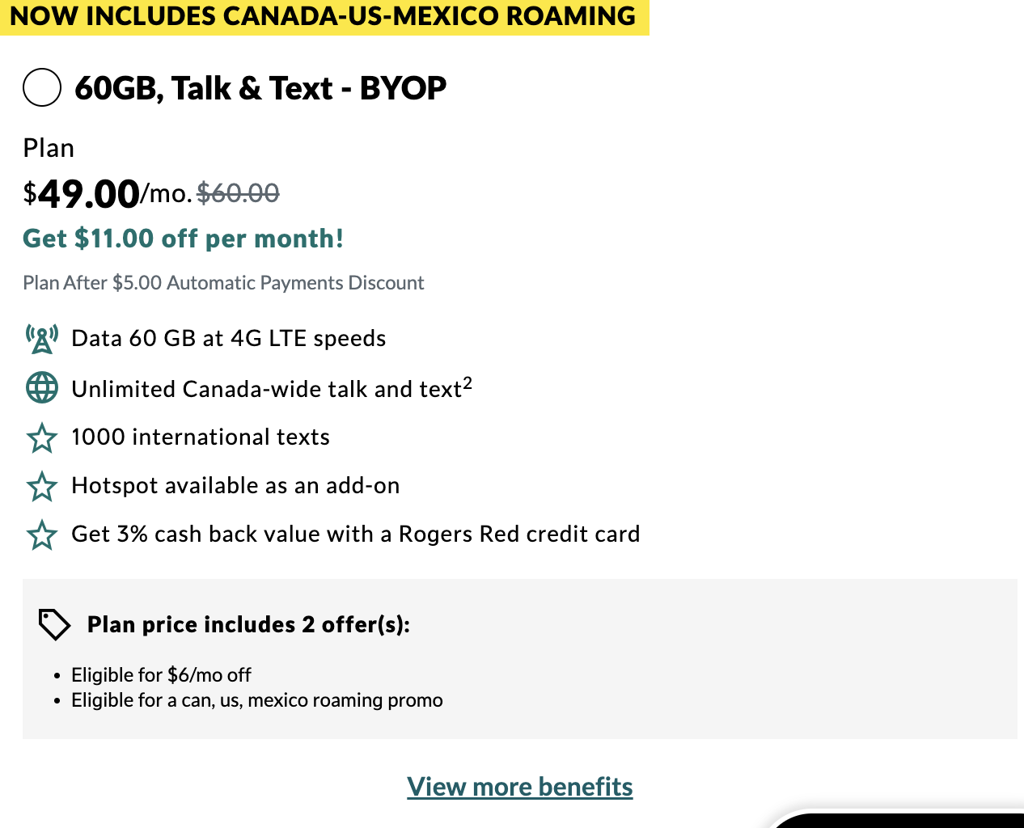Open the View more benefits link

(519, 787)
